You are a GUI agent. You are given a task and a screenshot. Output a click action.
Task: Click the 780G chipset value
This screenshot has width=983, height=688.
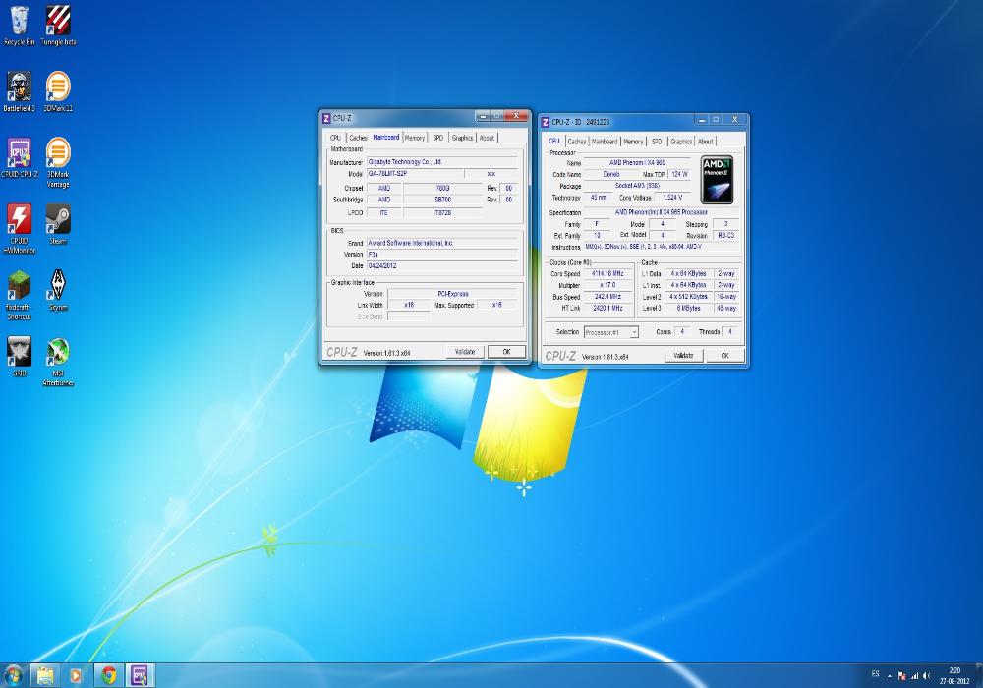tap(442, 188)
